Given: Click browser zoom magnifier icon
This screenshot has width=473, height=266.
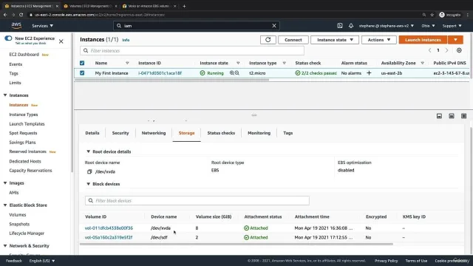Looking at the screenshot, I should click(x=423, y=15).
